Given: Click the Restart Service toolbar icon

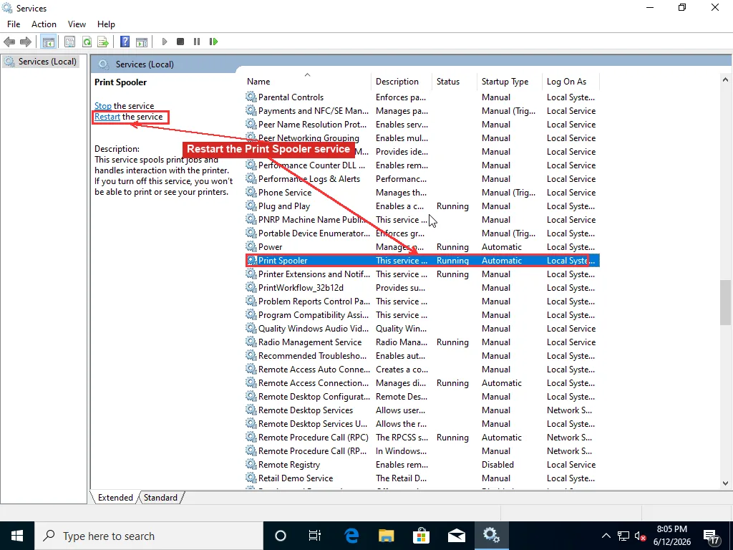Looking at the screenshot, I should point(213,42).
